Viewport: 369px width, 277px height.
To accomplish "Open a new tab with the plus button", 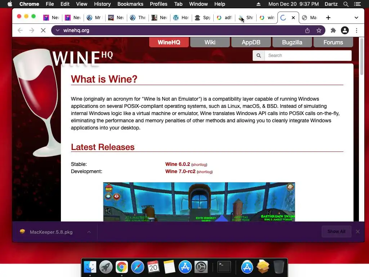I will pos(328,18).
